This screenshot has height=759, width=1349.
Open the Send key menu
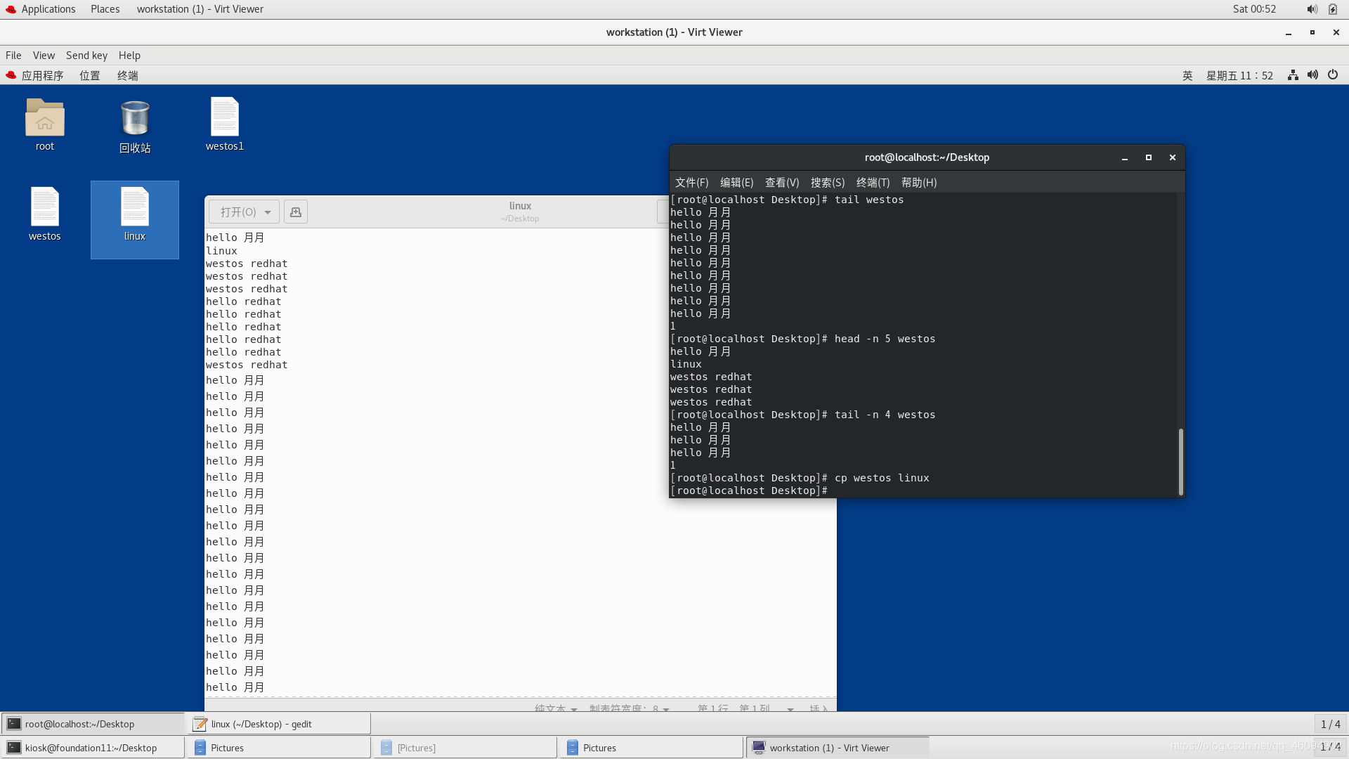[x=86, y=55]
